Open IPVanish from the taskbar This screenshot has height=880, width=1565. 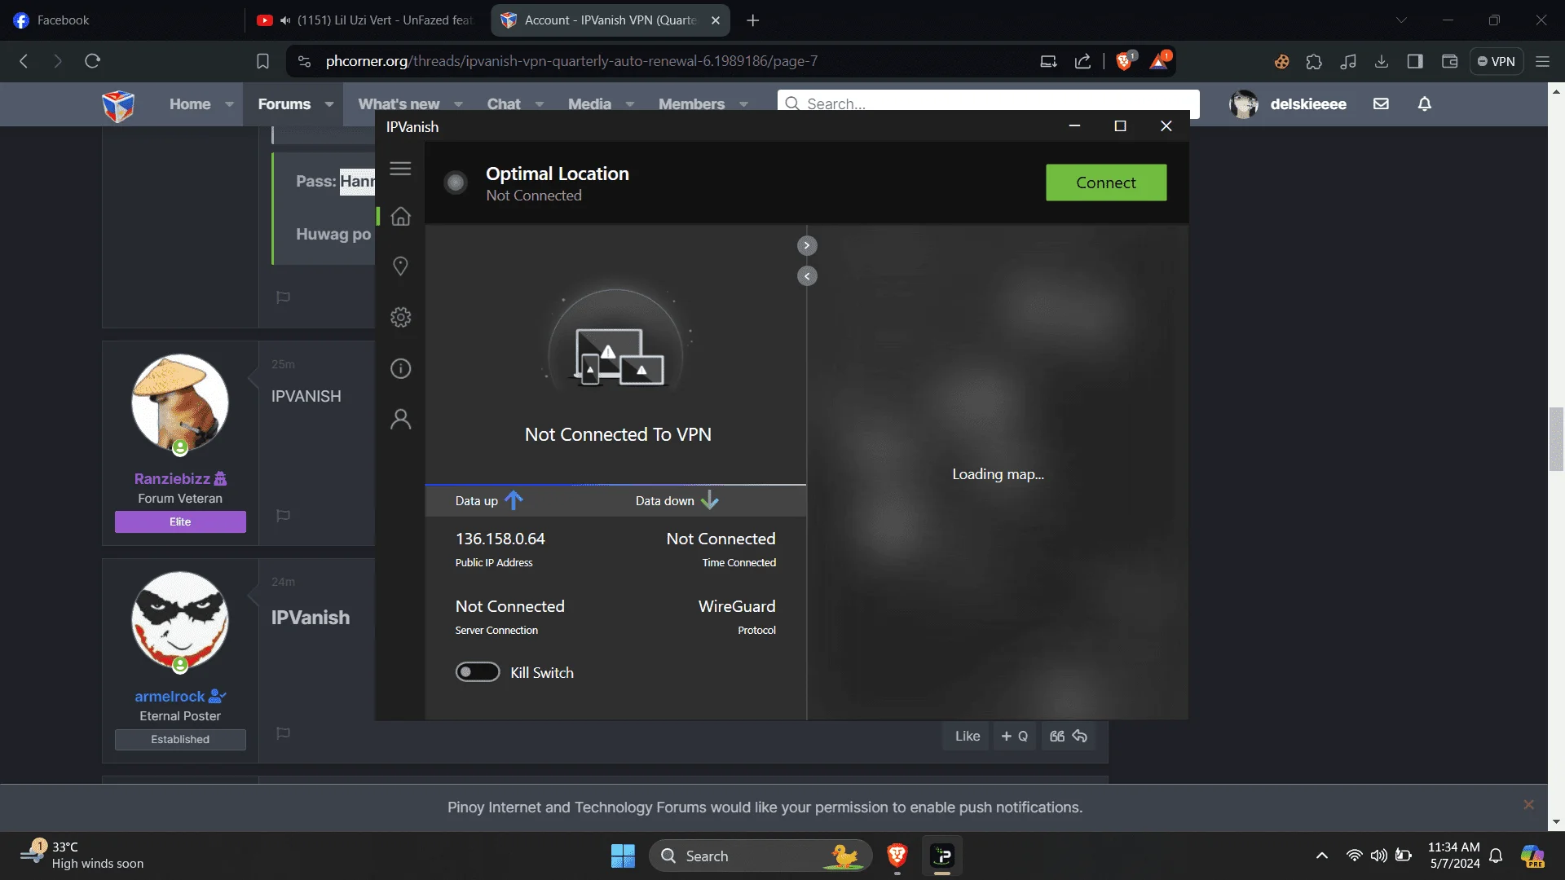942,856
